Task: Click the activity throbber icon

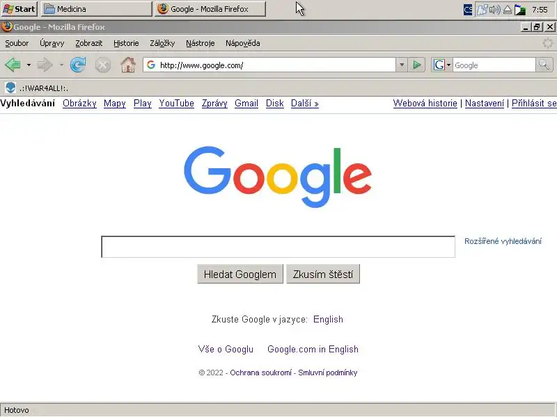Action: point(547,43)
